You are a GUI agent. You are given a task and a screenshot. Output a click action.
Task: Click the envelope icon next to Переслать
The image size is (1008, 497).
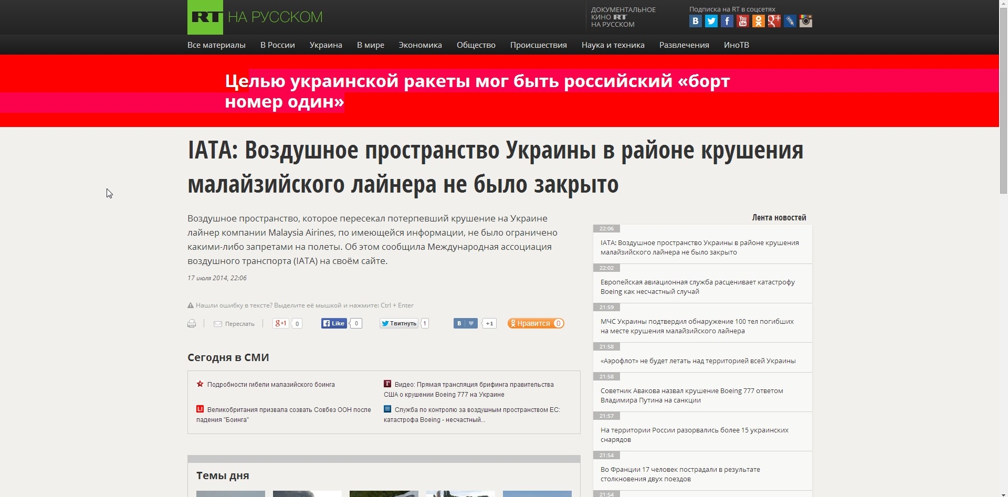[x=217, y=324]
